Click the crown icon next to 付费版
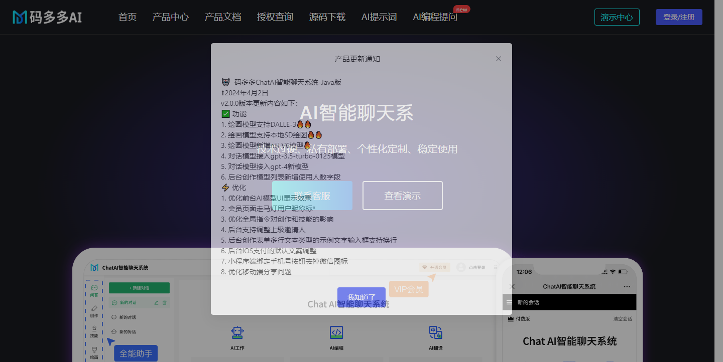 click(x=511, y=318)
